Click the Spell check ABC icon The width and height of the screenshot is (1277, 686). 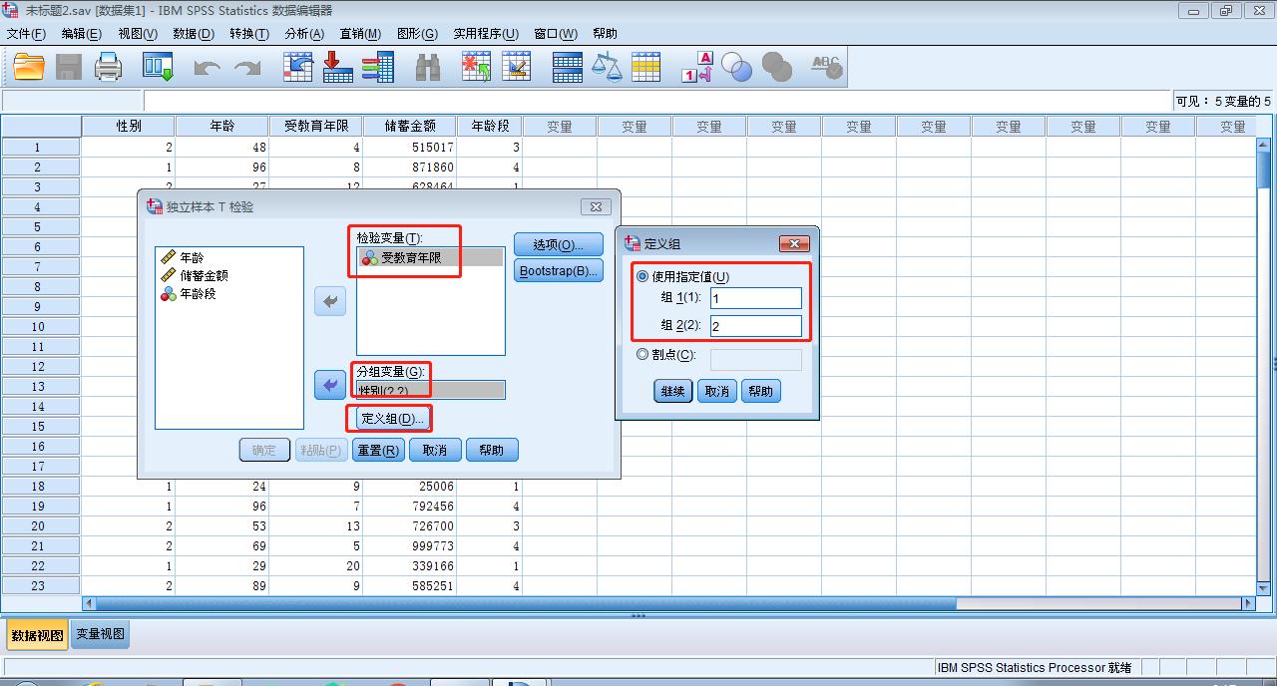click(827, 67)
